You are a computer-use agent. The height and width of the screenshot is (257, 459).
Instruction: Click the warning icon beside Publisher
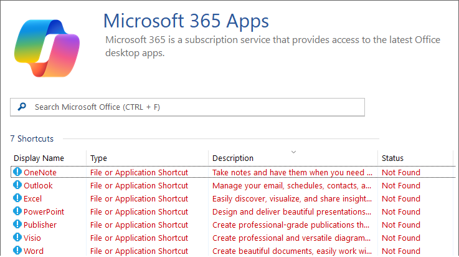17,225
